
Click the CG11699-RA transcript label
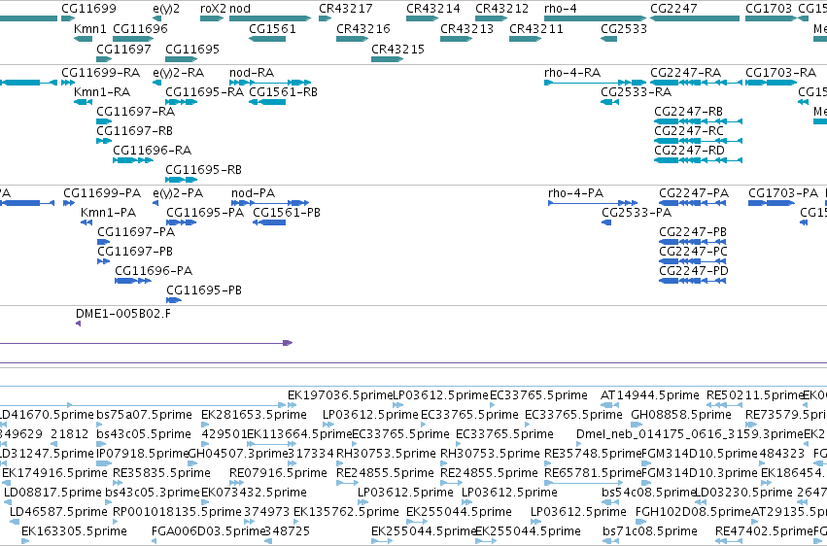tap(101, 72)
